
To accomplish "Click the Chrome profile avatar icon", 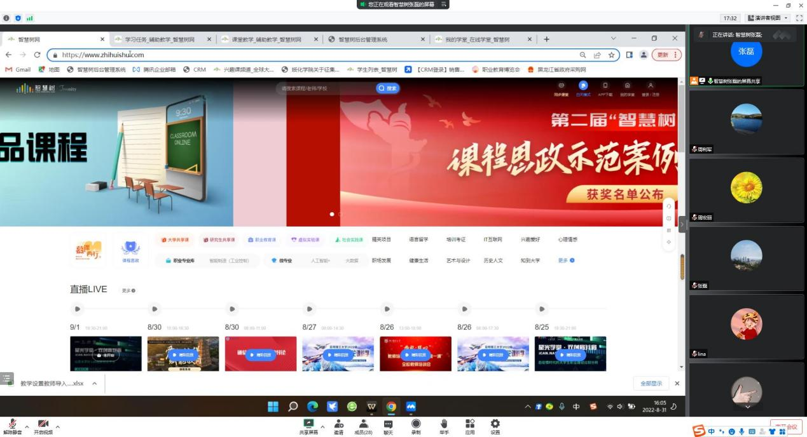I will tap(644, 55).
